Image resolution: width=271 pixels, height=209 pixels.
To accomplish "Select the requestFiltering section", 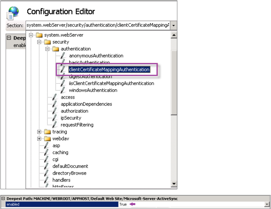I will pos(77,125).
